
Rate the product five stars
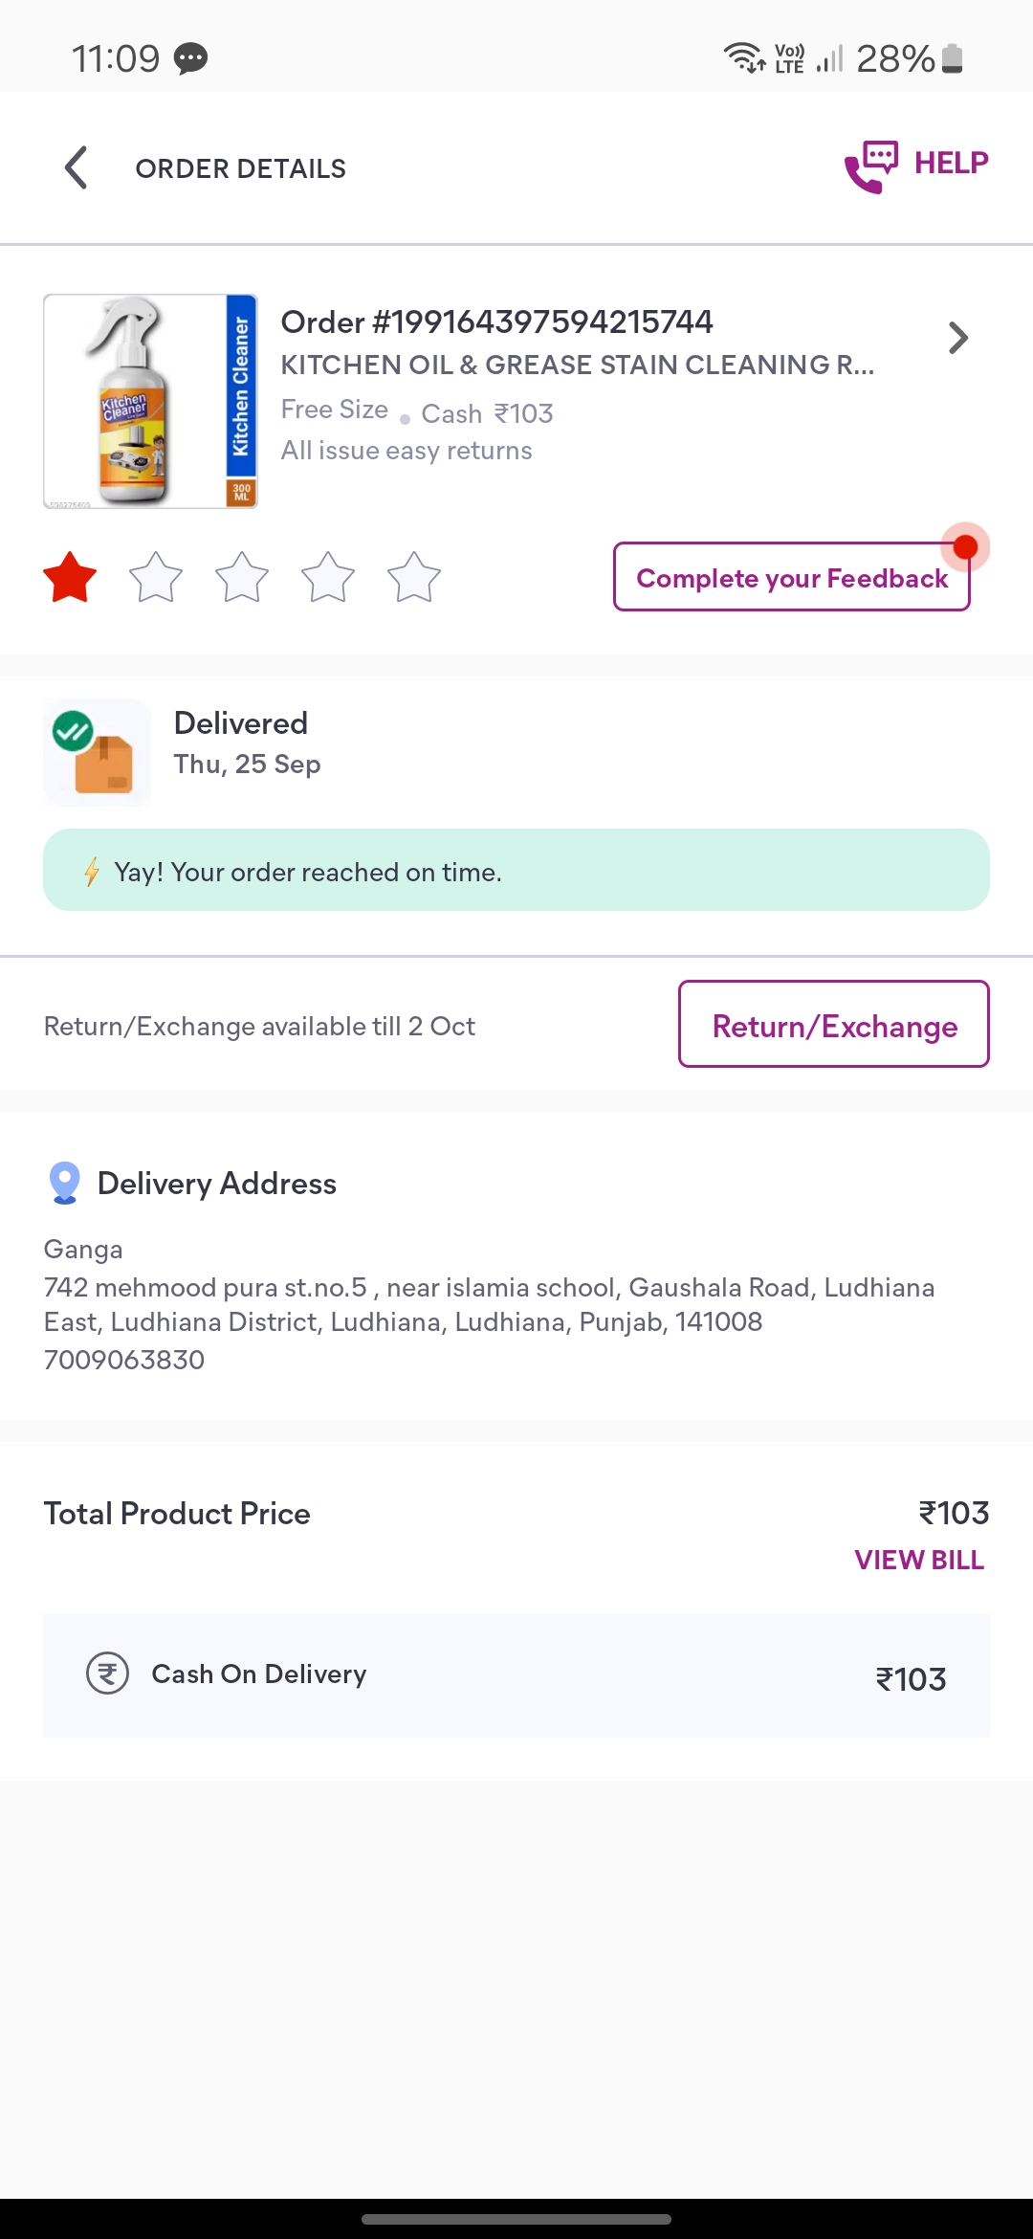coord(414,578)
